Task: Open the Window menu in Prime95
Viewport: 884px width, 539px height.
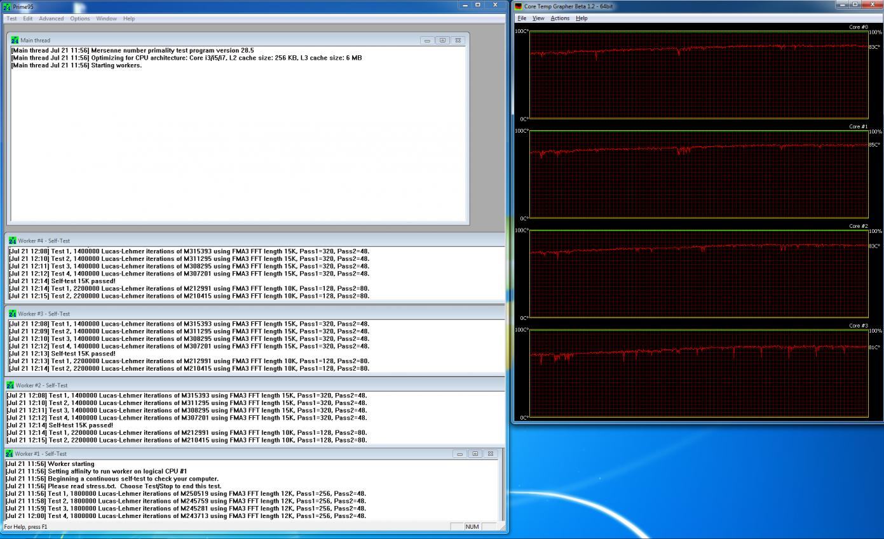Action: click(106, 18)
